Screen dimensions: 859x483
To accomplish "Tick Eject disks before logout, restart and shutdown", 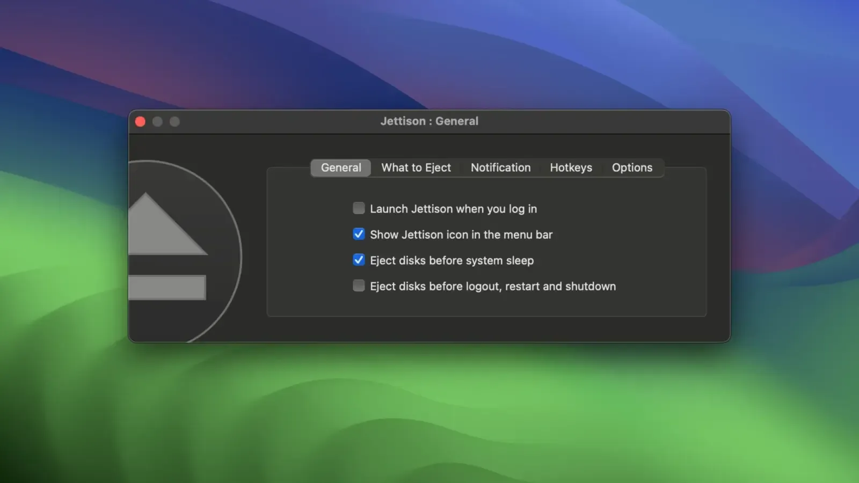I will [x=359, y=286].
